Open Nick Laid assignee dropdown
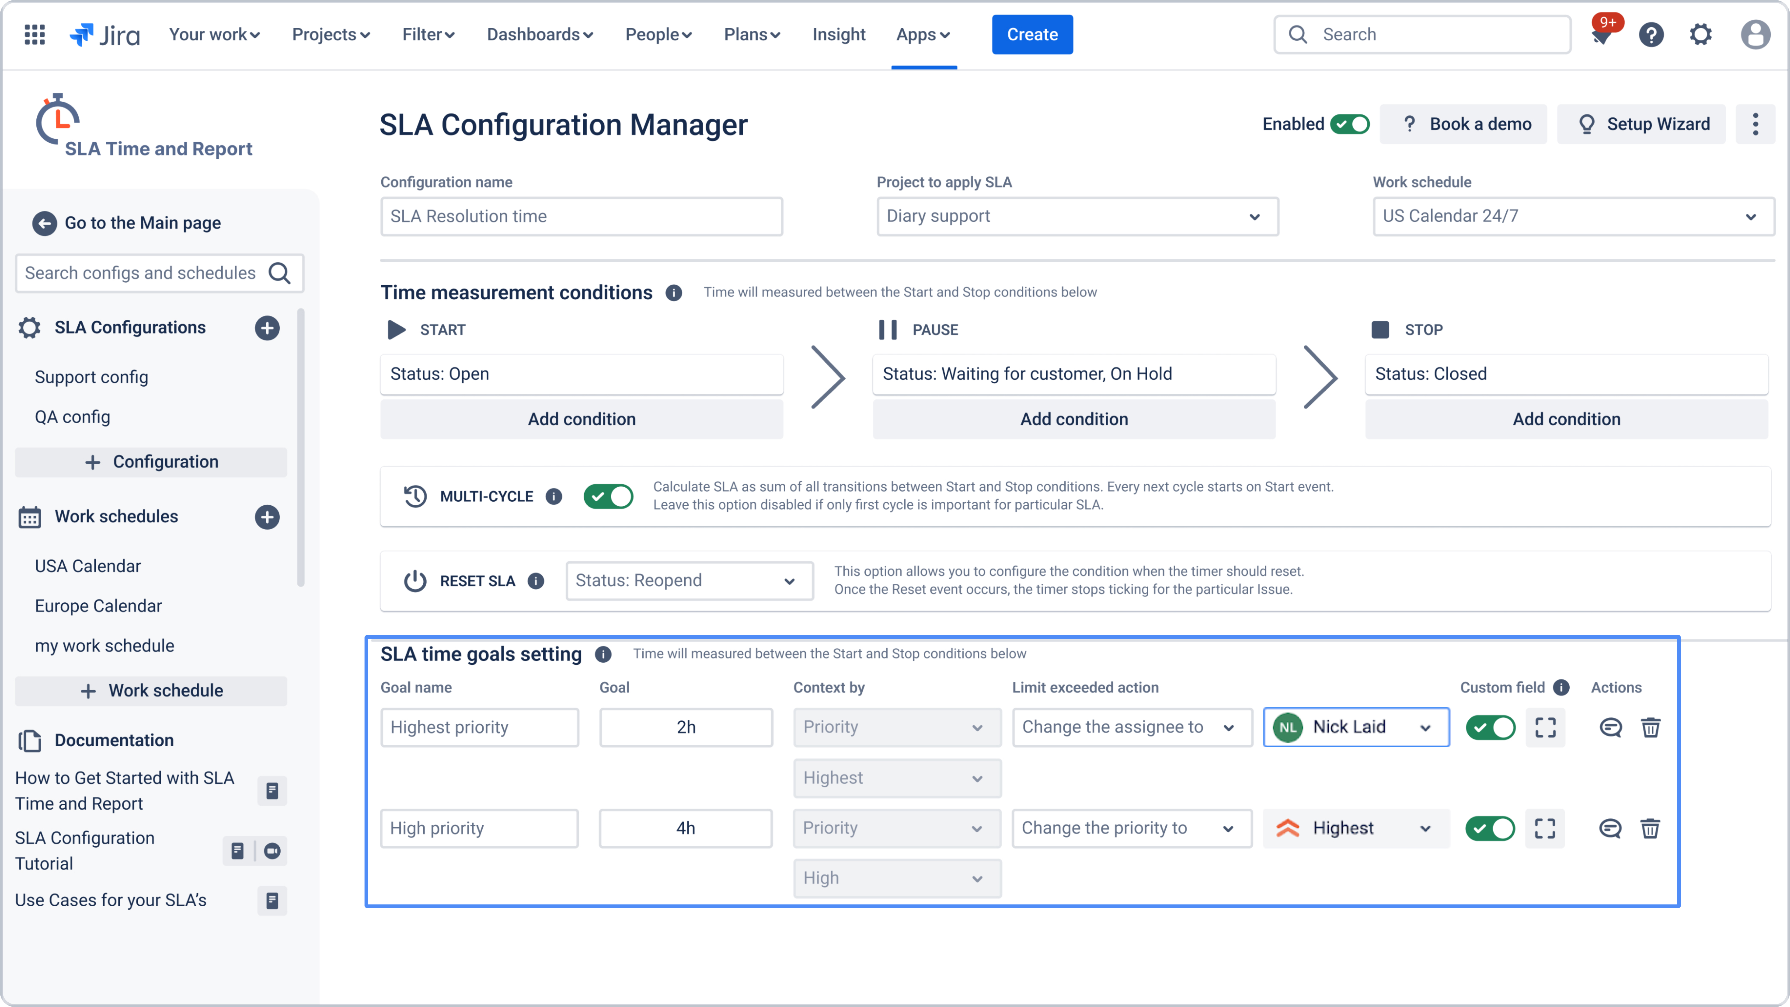This screenshot has width=1790, height=1007. (x=1356, y=728)
